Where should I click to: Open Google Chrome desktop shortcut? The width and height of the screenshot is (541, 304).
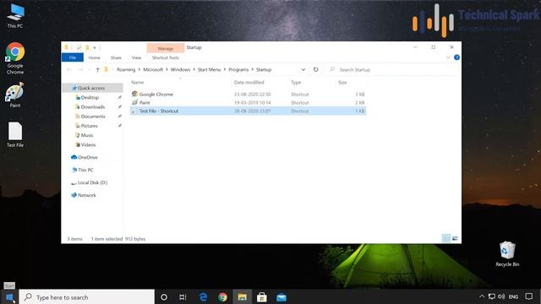click(15, 58)
